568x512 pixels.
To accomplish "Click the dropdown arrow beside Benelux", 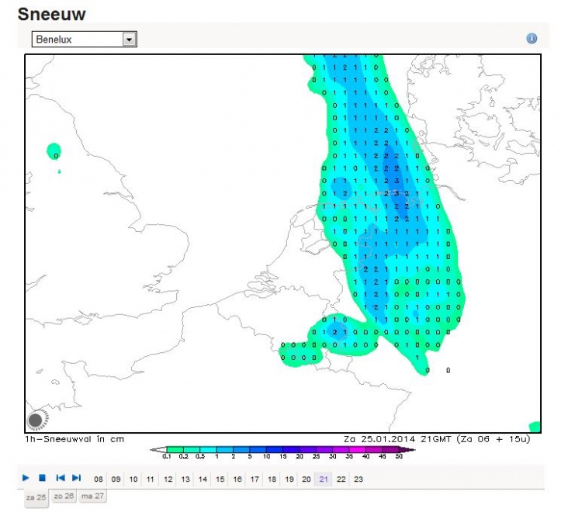I will tap(129, 39).
